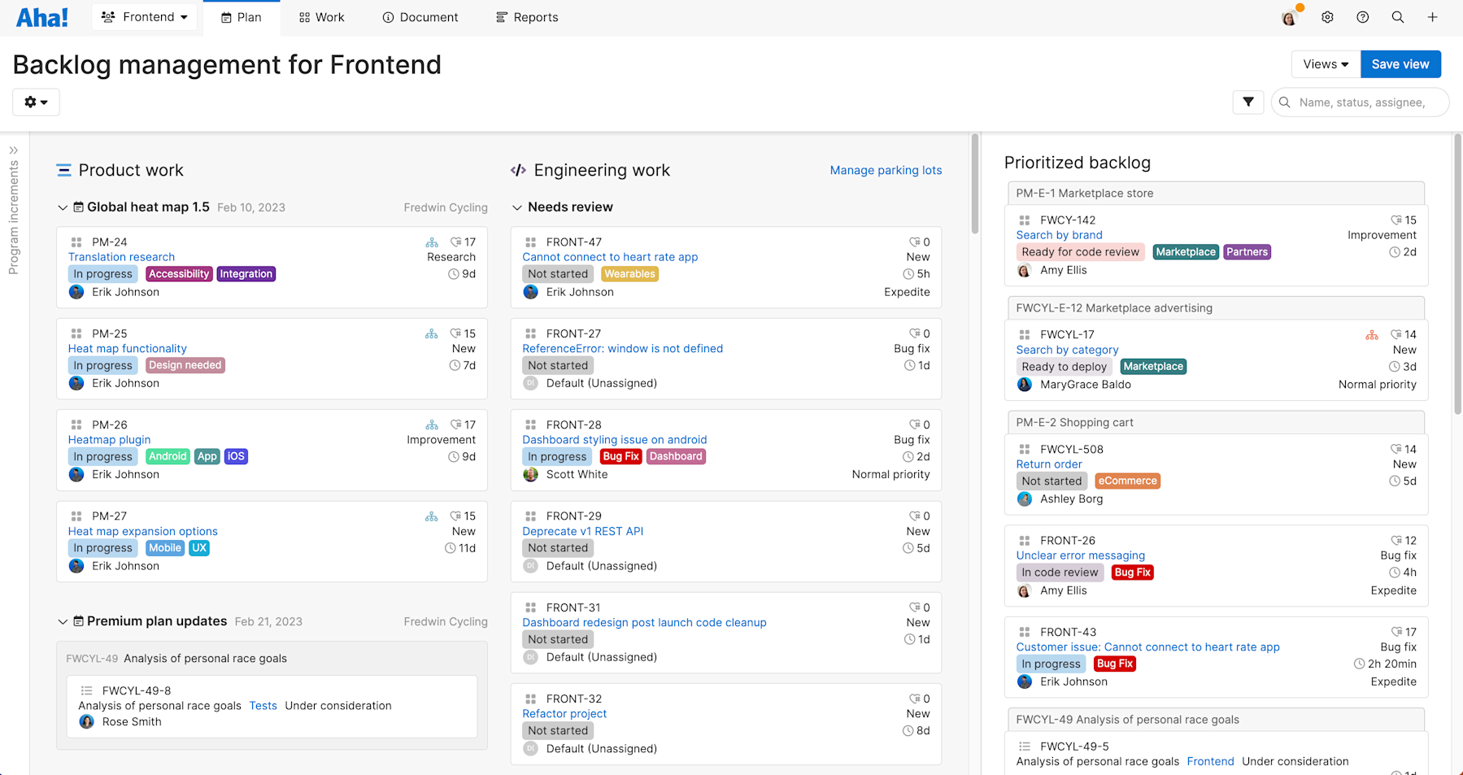Open the help icon in the top bar
1463x775 pixels.
1363,16
